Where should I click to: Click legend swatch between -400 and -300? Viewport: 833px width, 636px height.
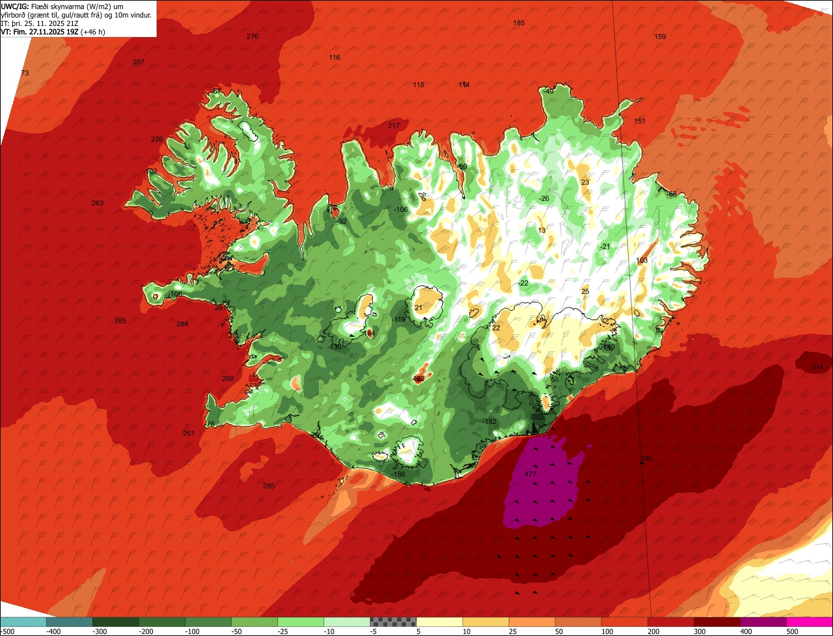tap(69, 622)
